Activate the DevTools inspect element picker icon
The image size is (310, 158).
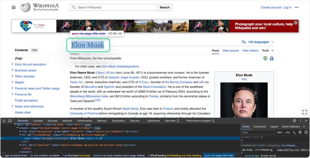(x=4, y=121)
